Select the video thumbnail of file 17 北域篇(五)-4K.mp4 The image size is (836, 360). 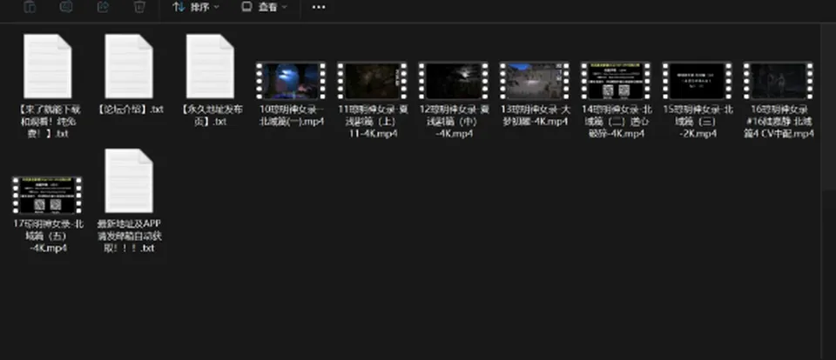tap(47, 195)
